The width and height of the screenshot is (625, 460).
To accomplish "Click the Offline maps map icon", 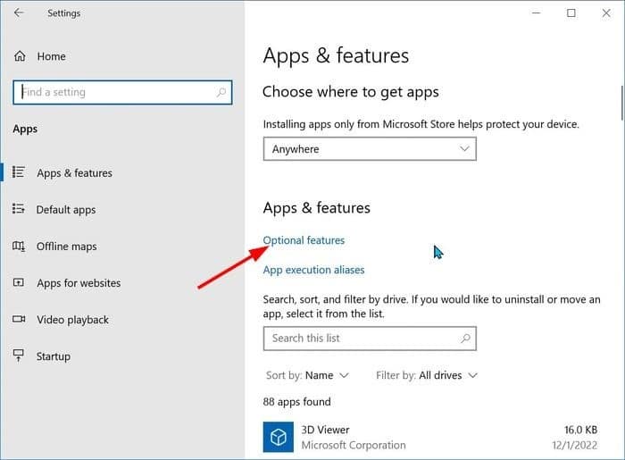I will tap(19, 246).
